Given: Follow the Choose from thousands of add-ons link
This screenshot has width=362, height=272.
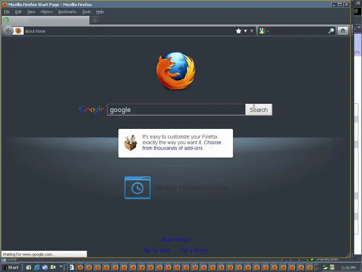Looking at the screenshot, I should tap(181, 145).
